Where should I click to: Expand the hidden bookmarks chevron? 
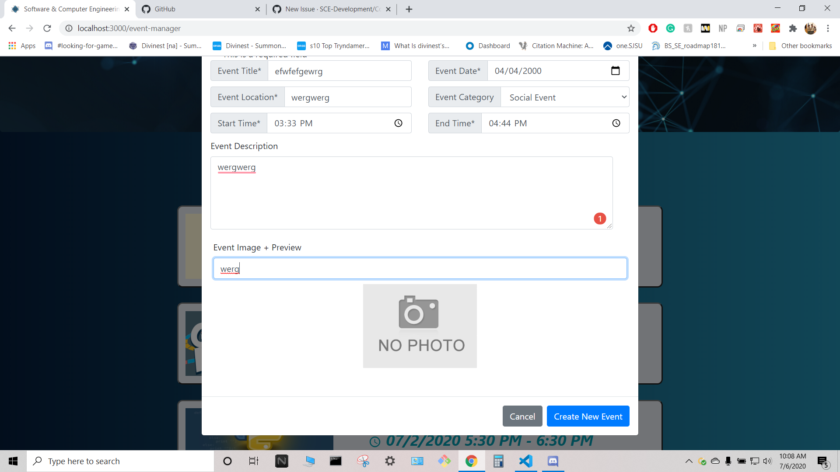pos(755,45)
